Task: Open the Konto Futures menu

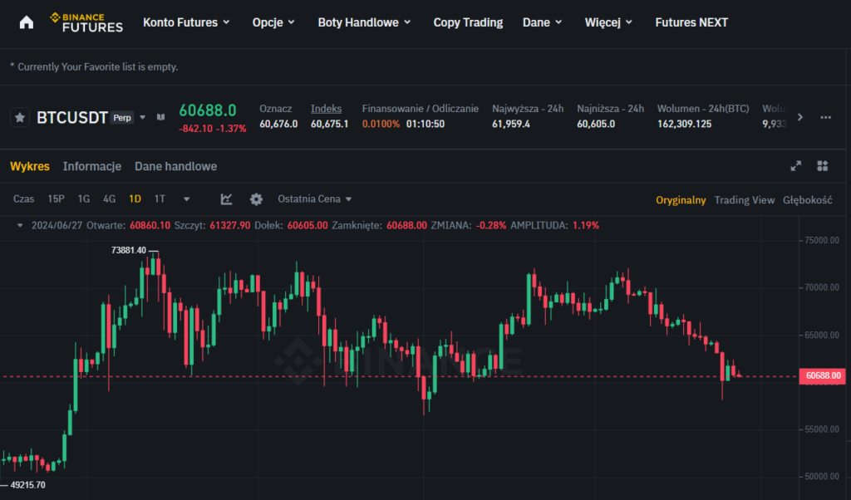Action: tap(186, 22)
